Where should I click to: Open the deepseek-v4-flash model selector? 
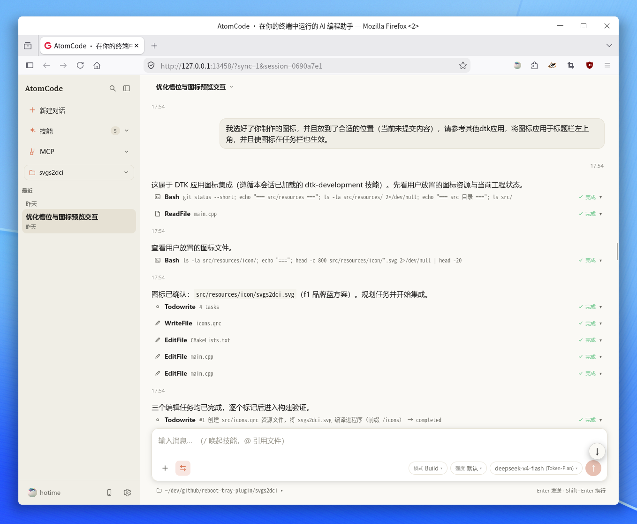[536, 468]
